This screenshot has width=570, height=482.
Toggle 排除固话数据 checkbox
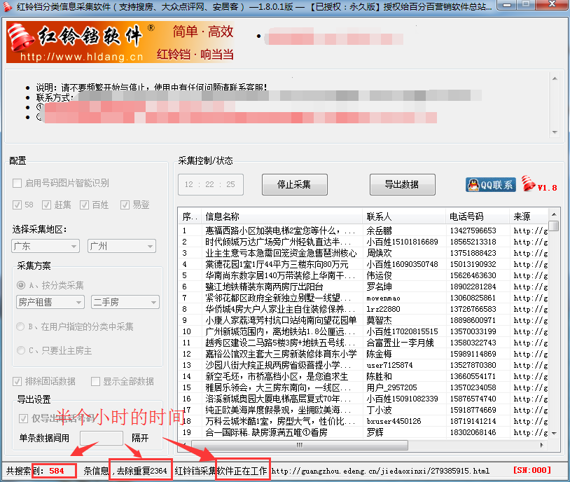click(17, 381)
